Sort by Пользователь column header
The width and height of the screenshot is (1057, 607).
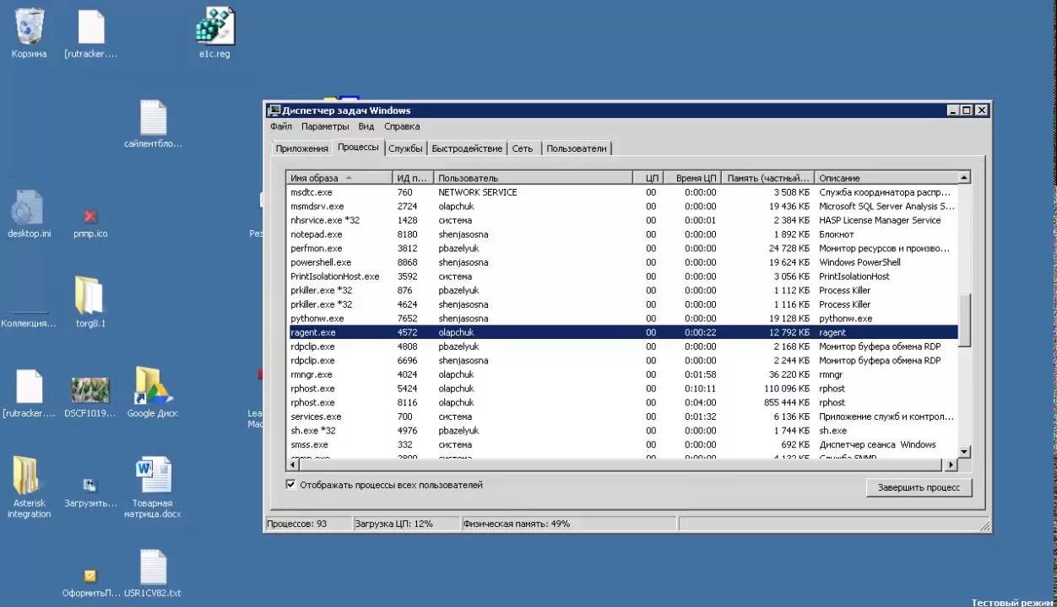tap(534, 178)
